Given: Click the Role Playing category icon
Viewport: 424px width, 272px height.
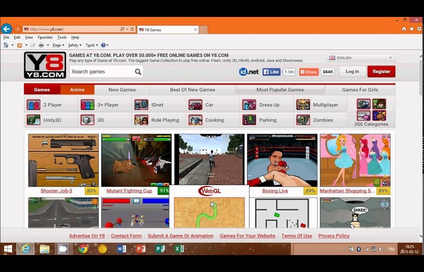Looking at the screenshot, I should [x=141, y=120].
